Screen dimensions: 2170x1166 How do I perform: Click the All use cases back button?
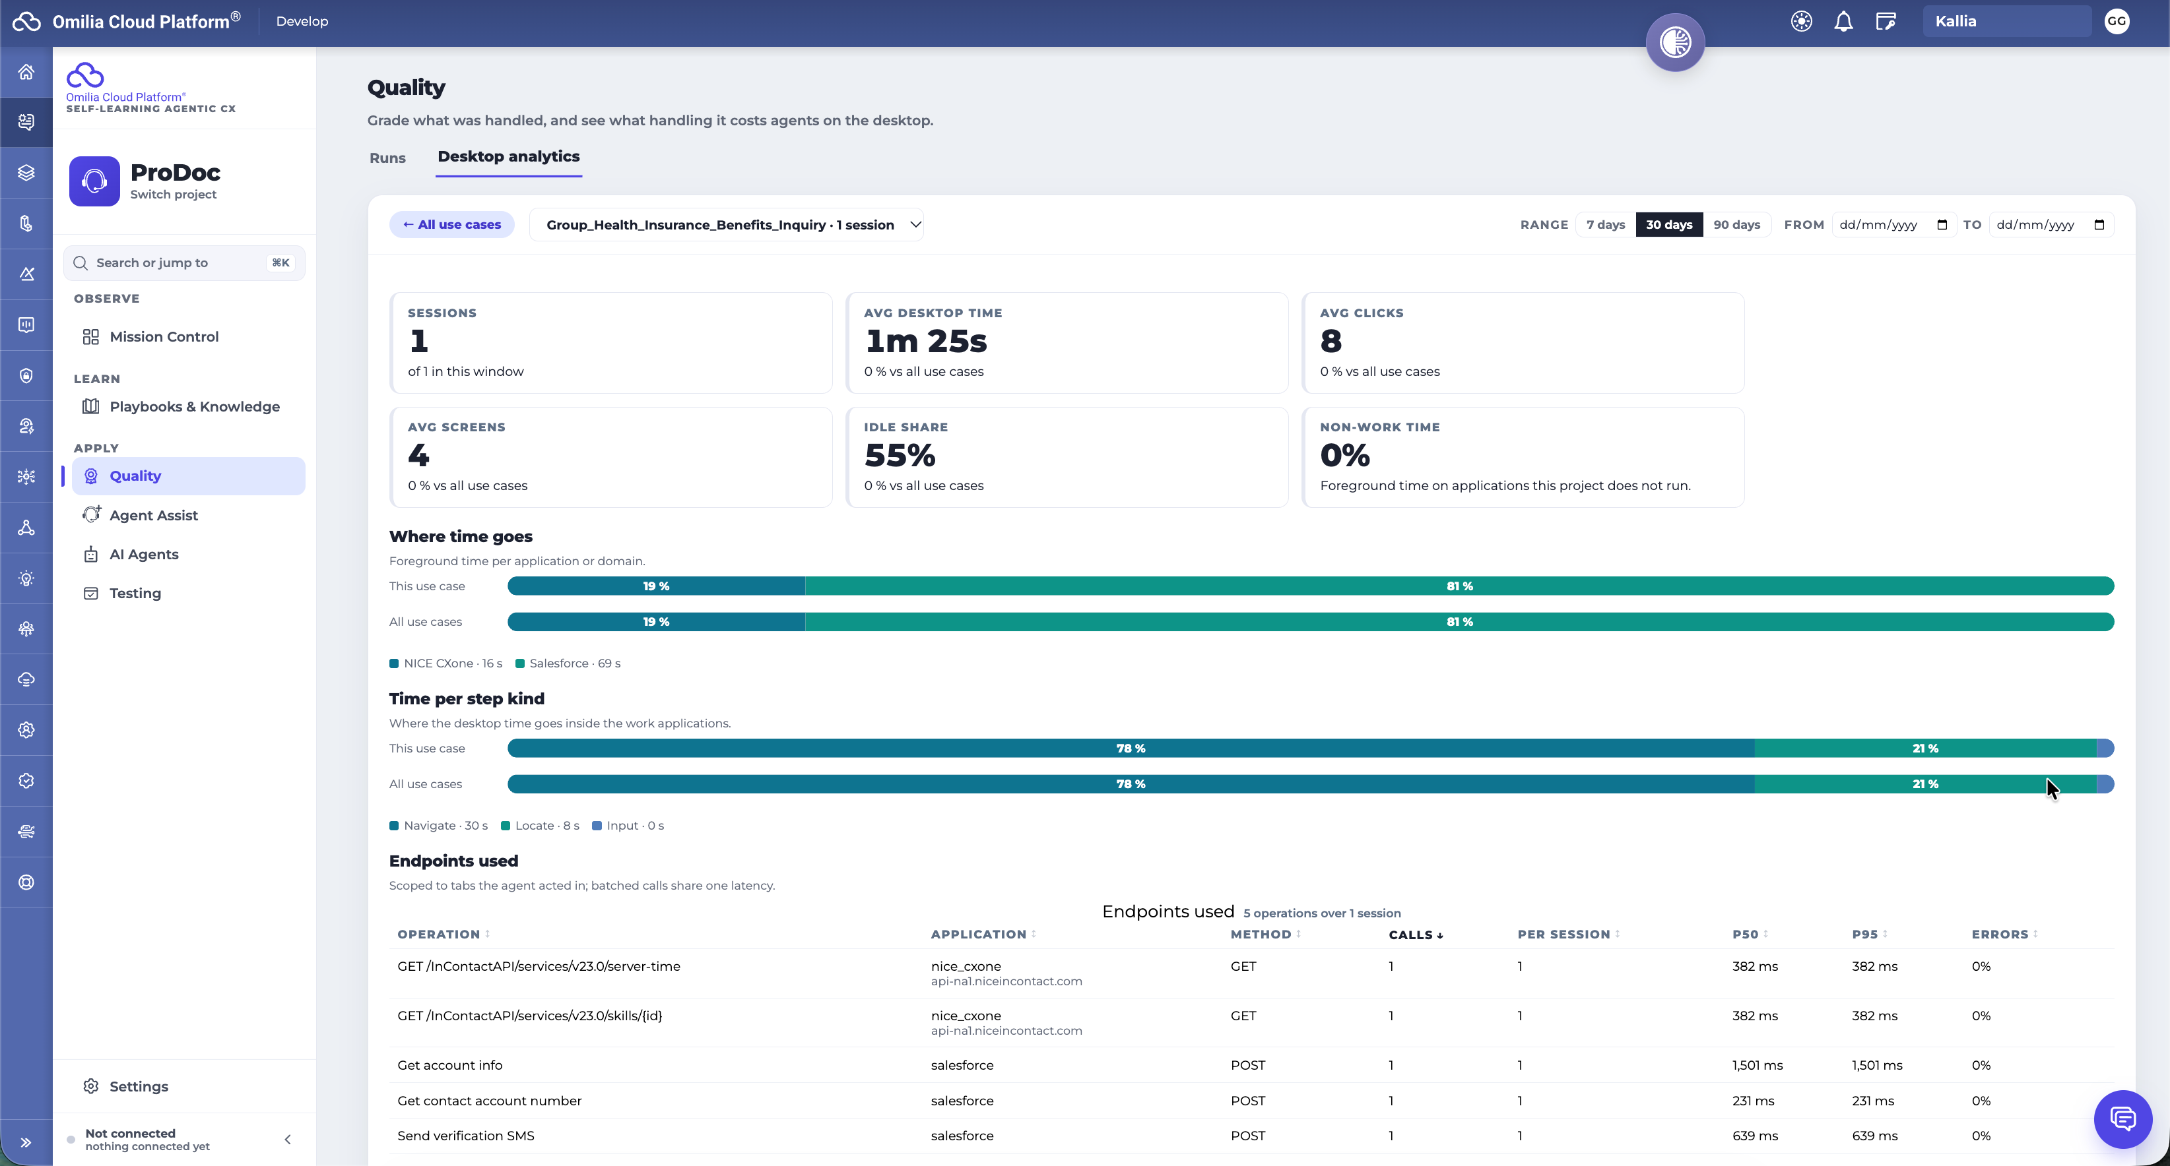click(451, 225)
